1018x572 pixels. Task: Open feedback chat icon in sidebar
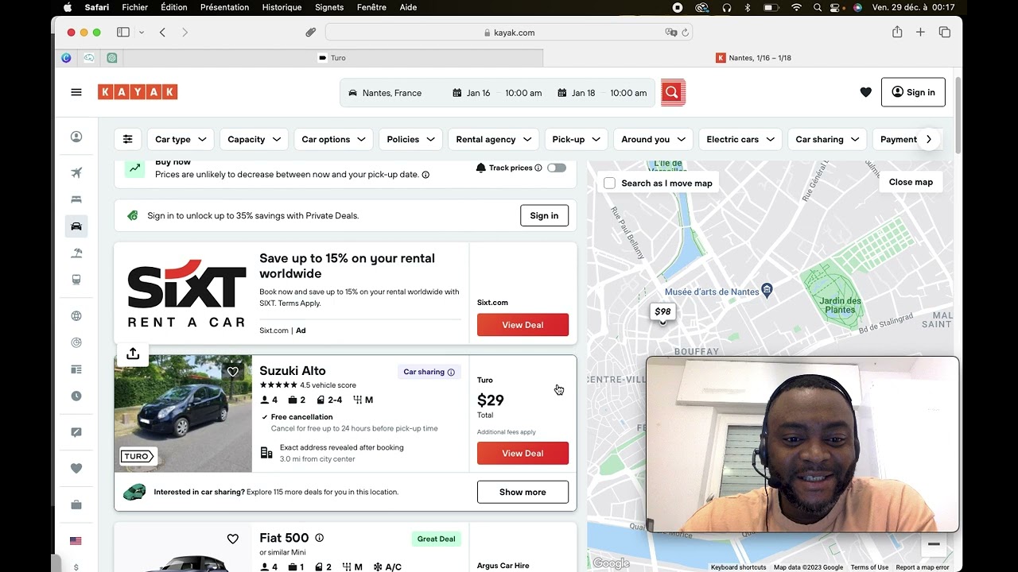[x=76, y=432]
